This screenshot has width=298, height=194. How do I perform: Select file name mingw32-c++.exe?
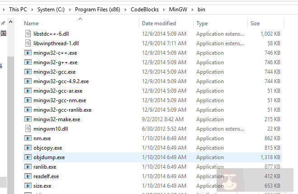coord(55,53)
